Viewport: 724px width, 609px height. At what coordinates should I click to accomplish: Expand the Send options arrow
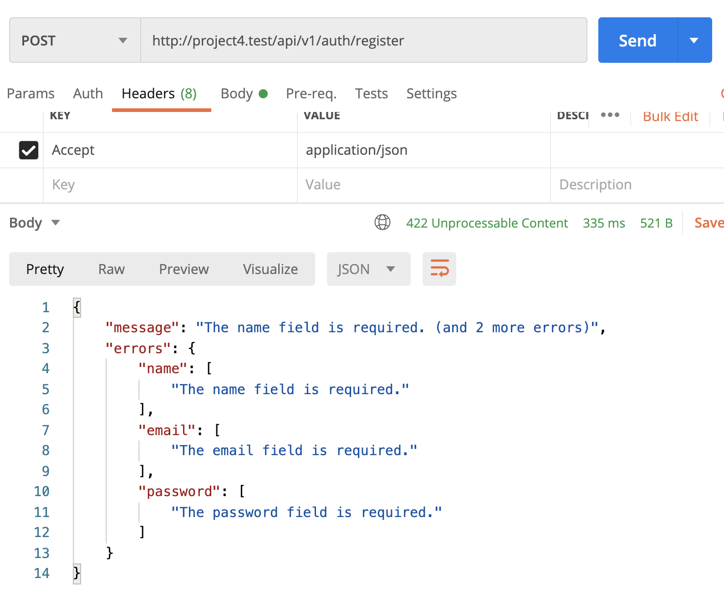coord(694,41)
